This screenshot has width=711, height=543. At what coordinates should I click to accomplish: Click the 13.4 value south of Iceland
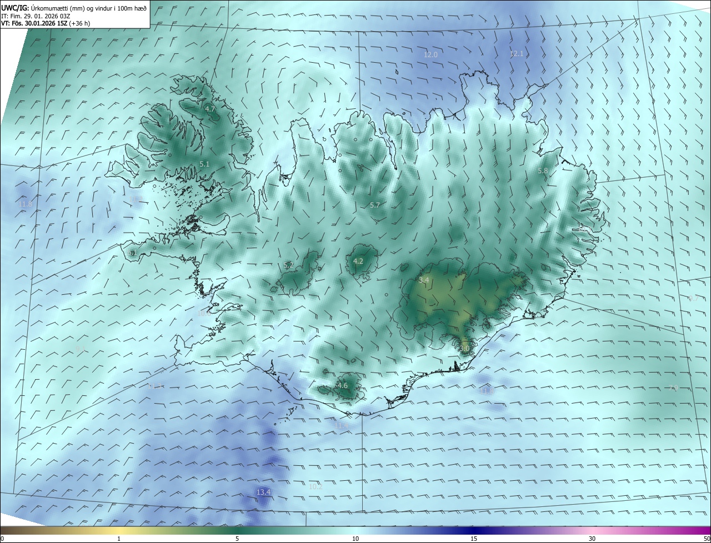(x=263, y=492)
